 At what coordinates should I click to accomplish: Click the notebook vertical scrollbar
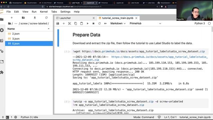point(212,29)
